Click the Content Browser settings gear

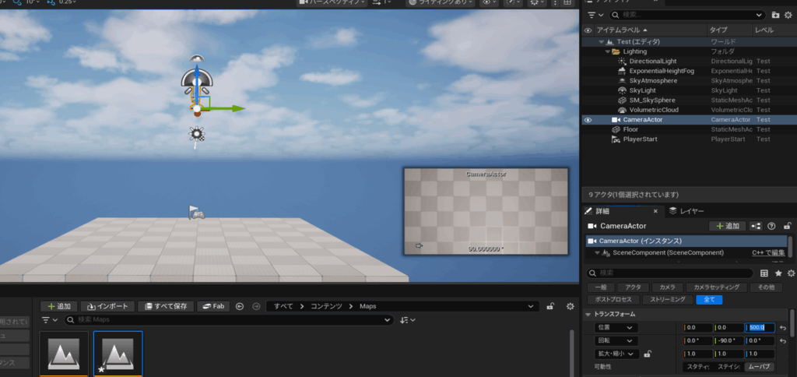571,307
